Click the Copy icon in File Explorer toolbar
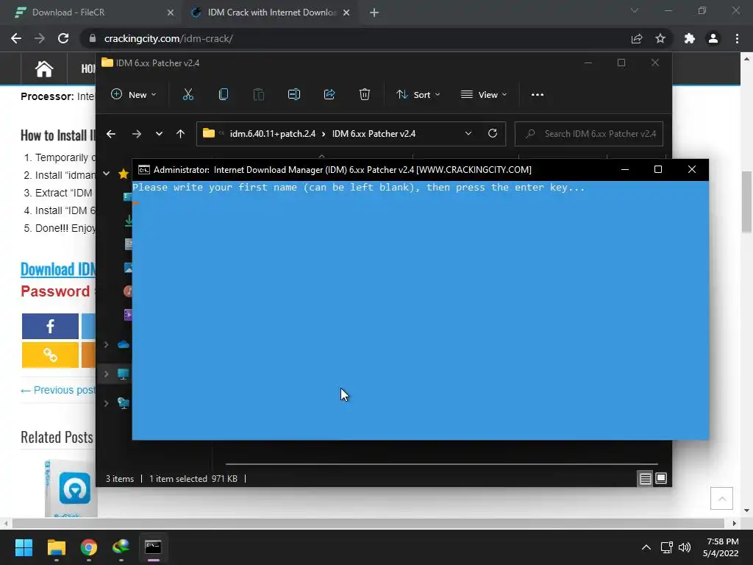The height and width of the screenshot is (565, 753). 224,95
